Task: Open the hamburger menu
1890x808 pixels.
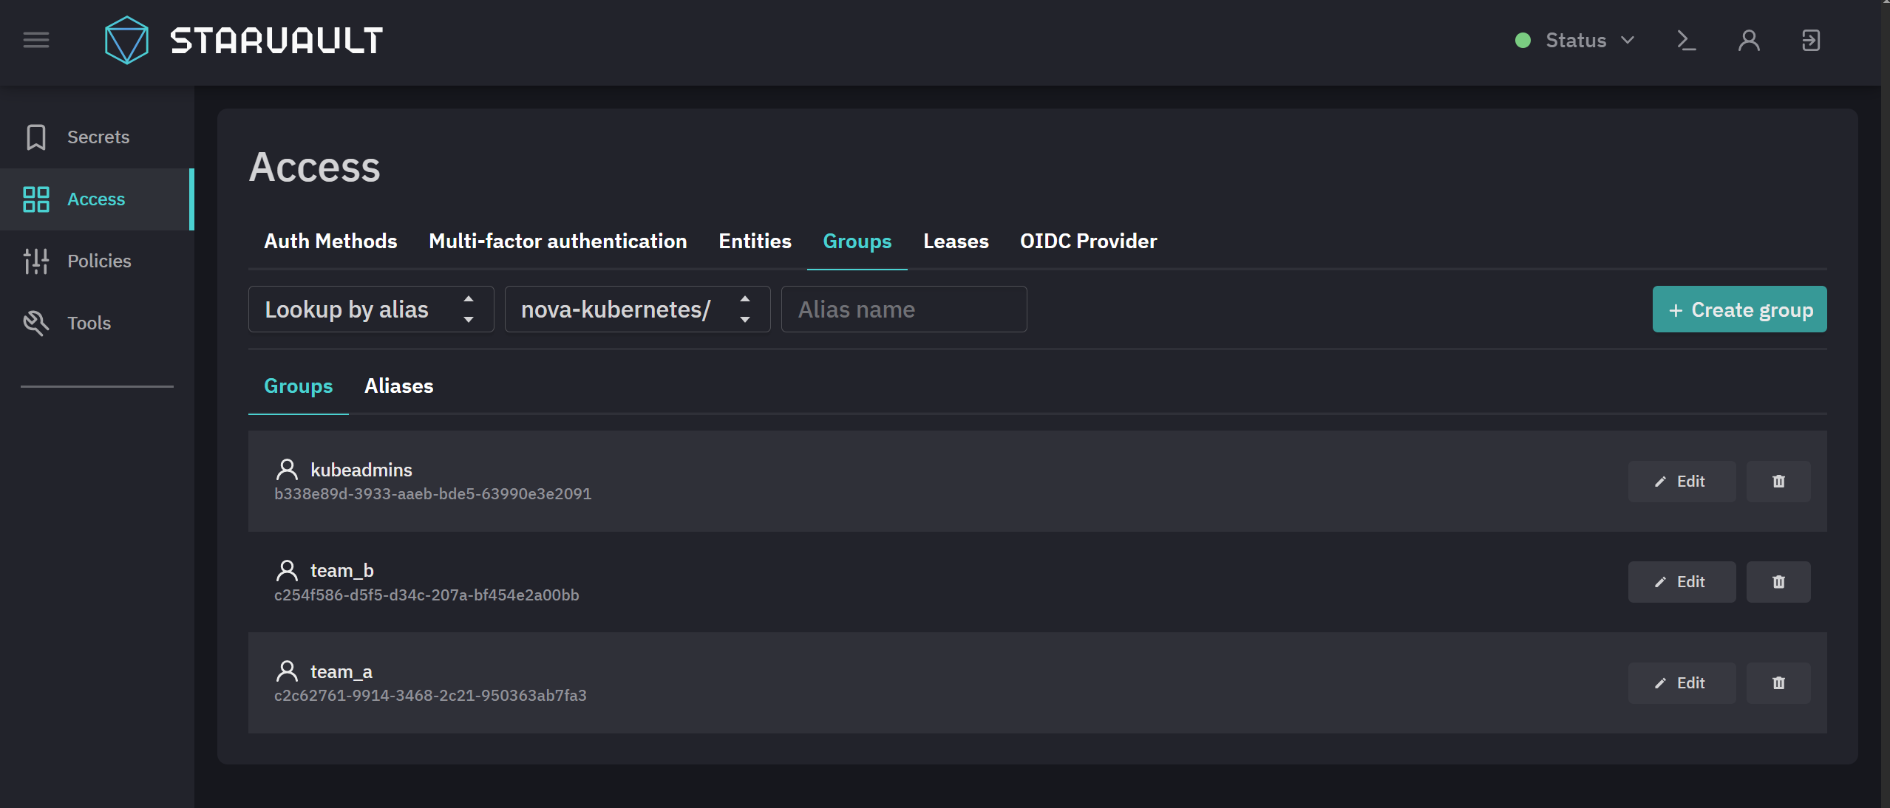Action: click(x=36, y=40)
